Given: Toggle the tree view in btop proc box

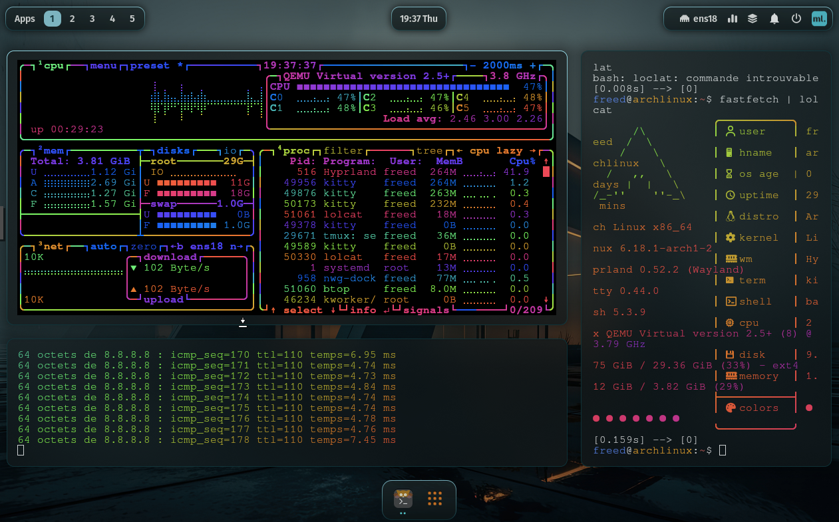Looking at the screenshot, I should pos(429,151).
